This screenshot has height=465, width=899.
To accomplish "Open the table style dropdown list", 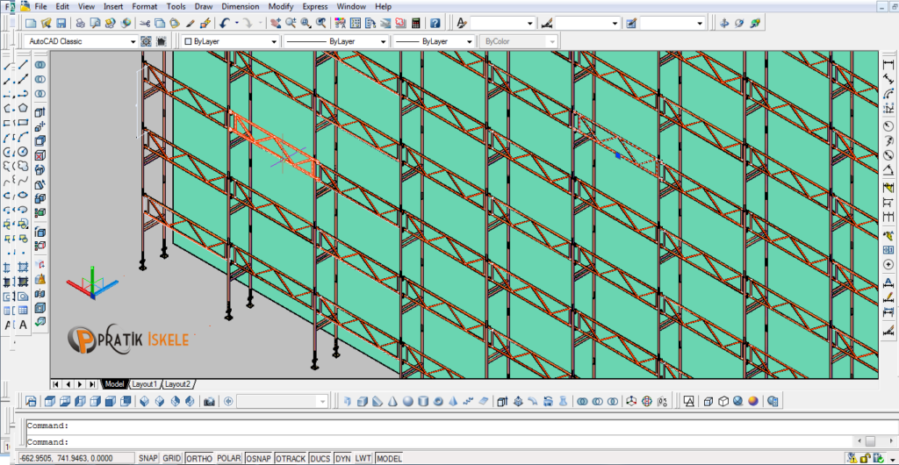I will (700, 24).
